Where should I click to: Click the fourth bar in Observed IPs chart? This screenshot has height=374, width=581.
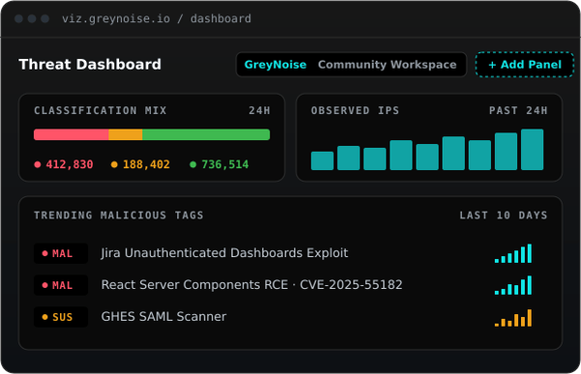tap(401, 155)
